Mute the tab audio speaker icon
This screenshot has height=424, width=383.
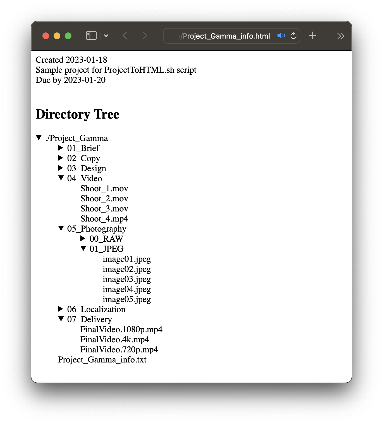click(281, 36)
